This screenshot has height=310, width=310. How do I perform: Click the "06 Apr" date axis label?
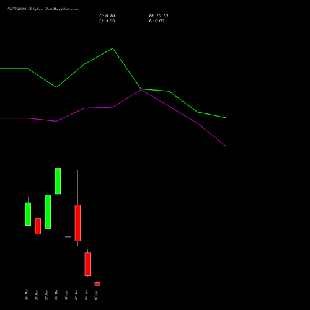click(x=86, y=295)
